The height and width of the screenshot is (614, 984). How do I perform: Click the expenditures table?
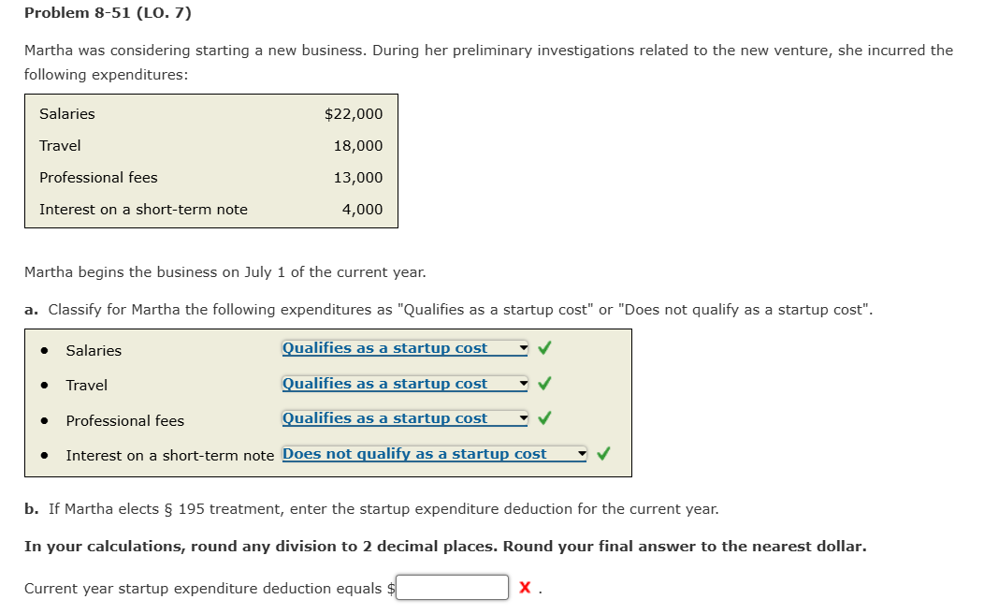tap(210, 161)
